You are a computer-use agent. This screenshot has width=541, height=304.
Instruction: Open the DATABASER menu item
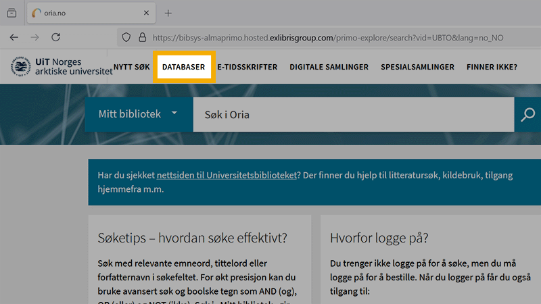pyautogui.click(x=183, y=68)
